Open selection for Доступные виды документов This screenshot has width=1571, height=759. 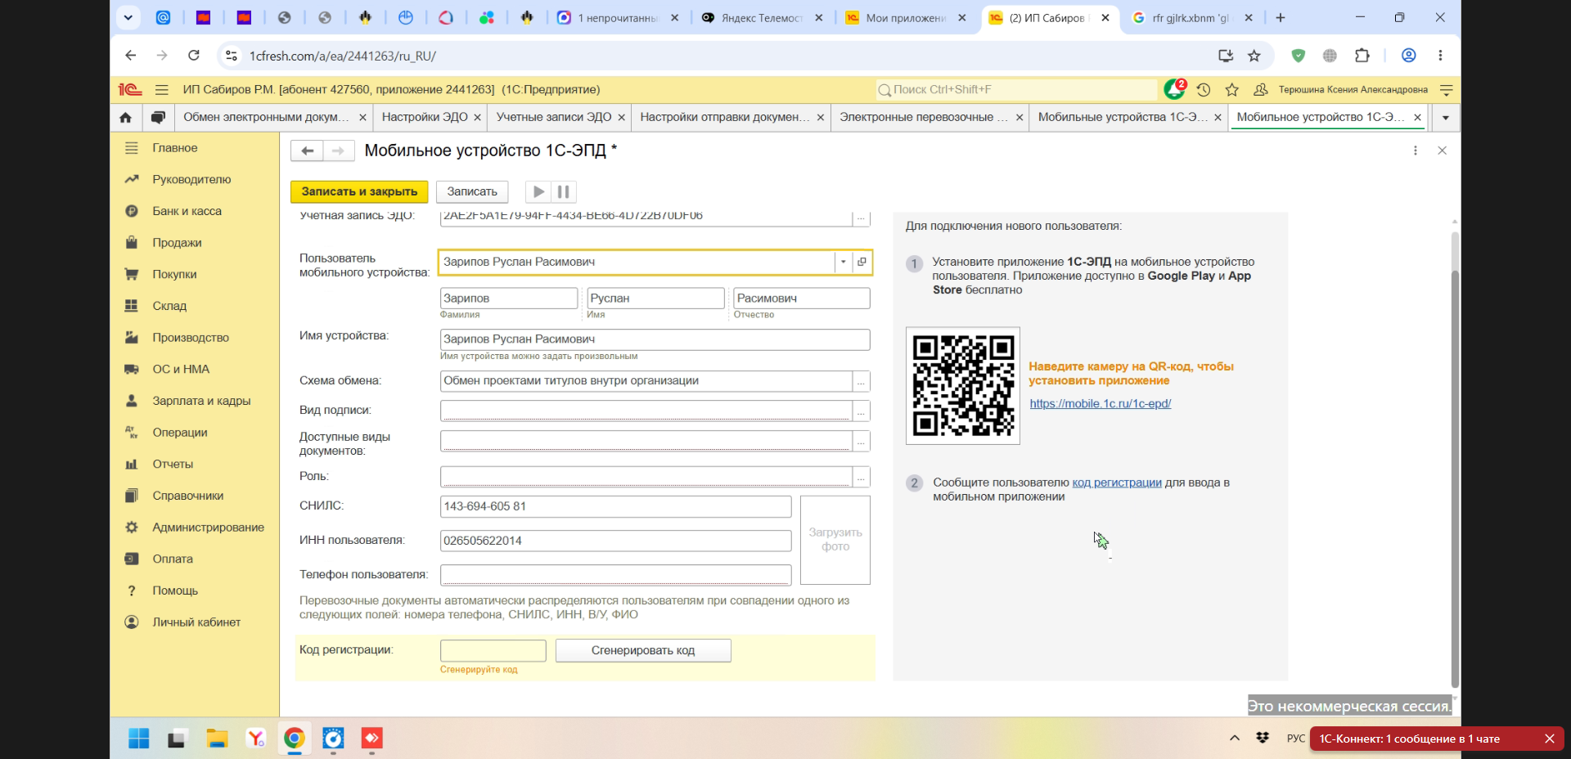click(x=861, y=442)
